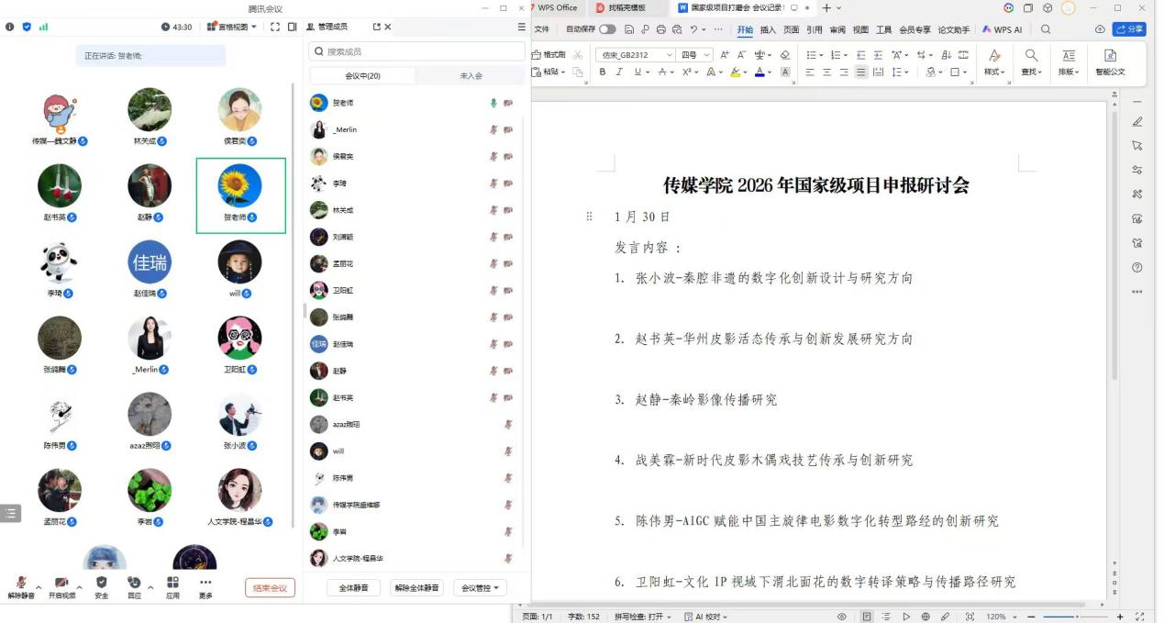Screen dimensions: 1164x623
Task: Pop out the 管理成员 panel
Action: (377, 27)
